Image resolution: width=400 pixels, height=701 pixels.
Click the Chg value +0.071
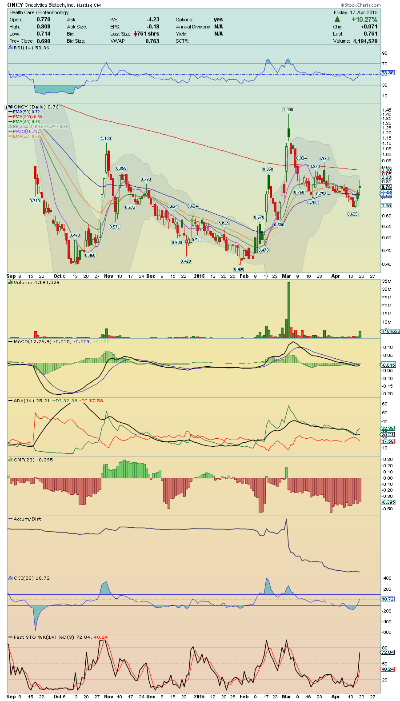click(369, 27)
